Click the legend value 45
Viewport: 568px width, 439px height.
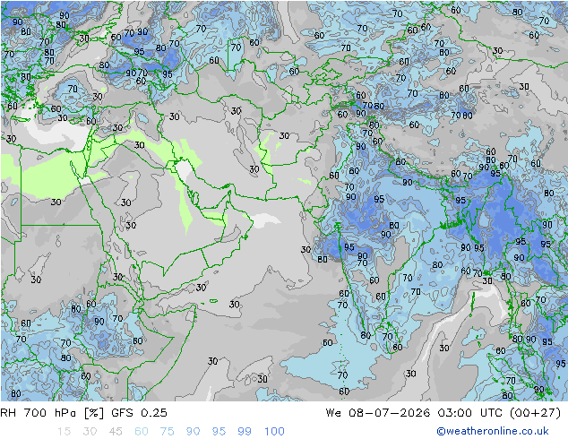pyautogui.click(x=116, y=432)
